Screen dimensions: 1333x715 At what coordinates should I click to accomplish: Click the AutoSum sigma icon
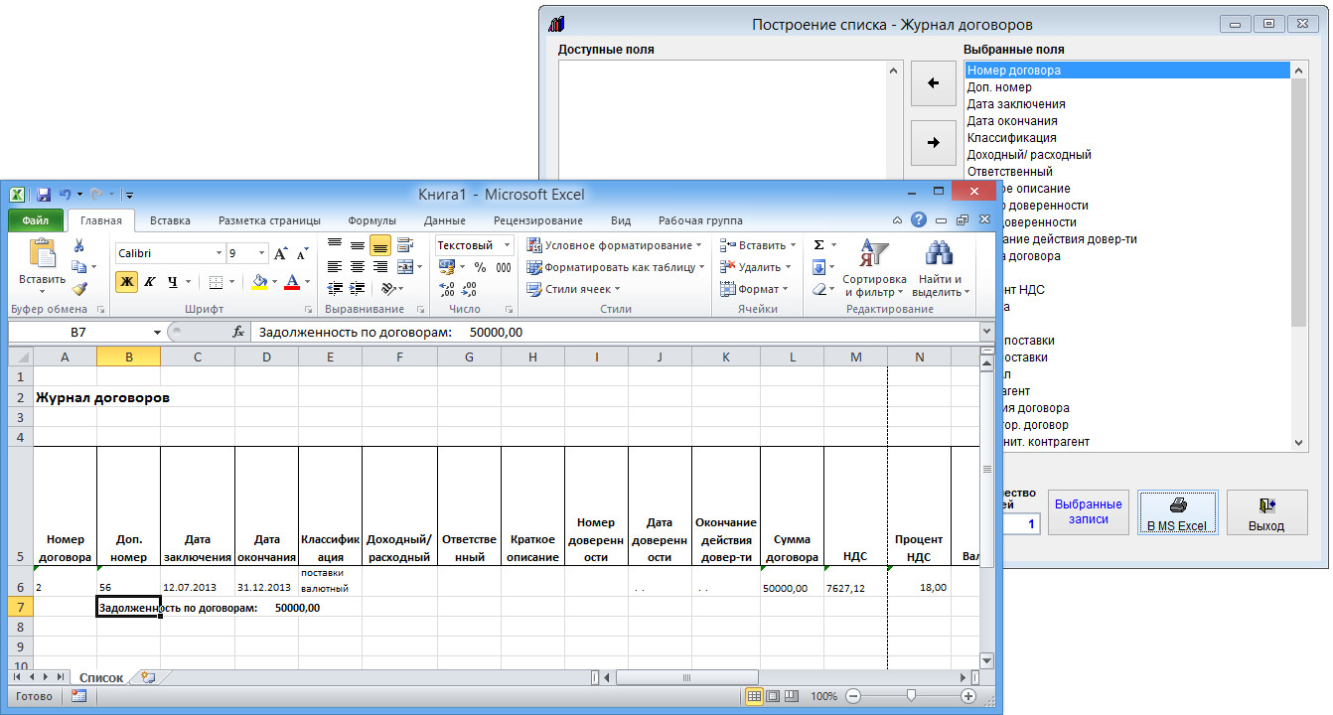[x=819, y=245]
